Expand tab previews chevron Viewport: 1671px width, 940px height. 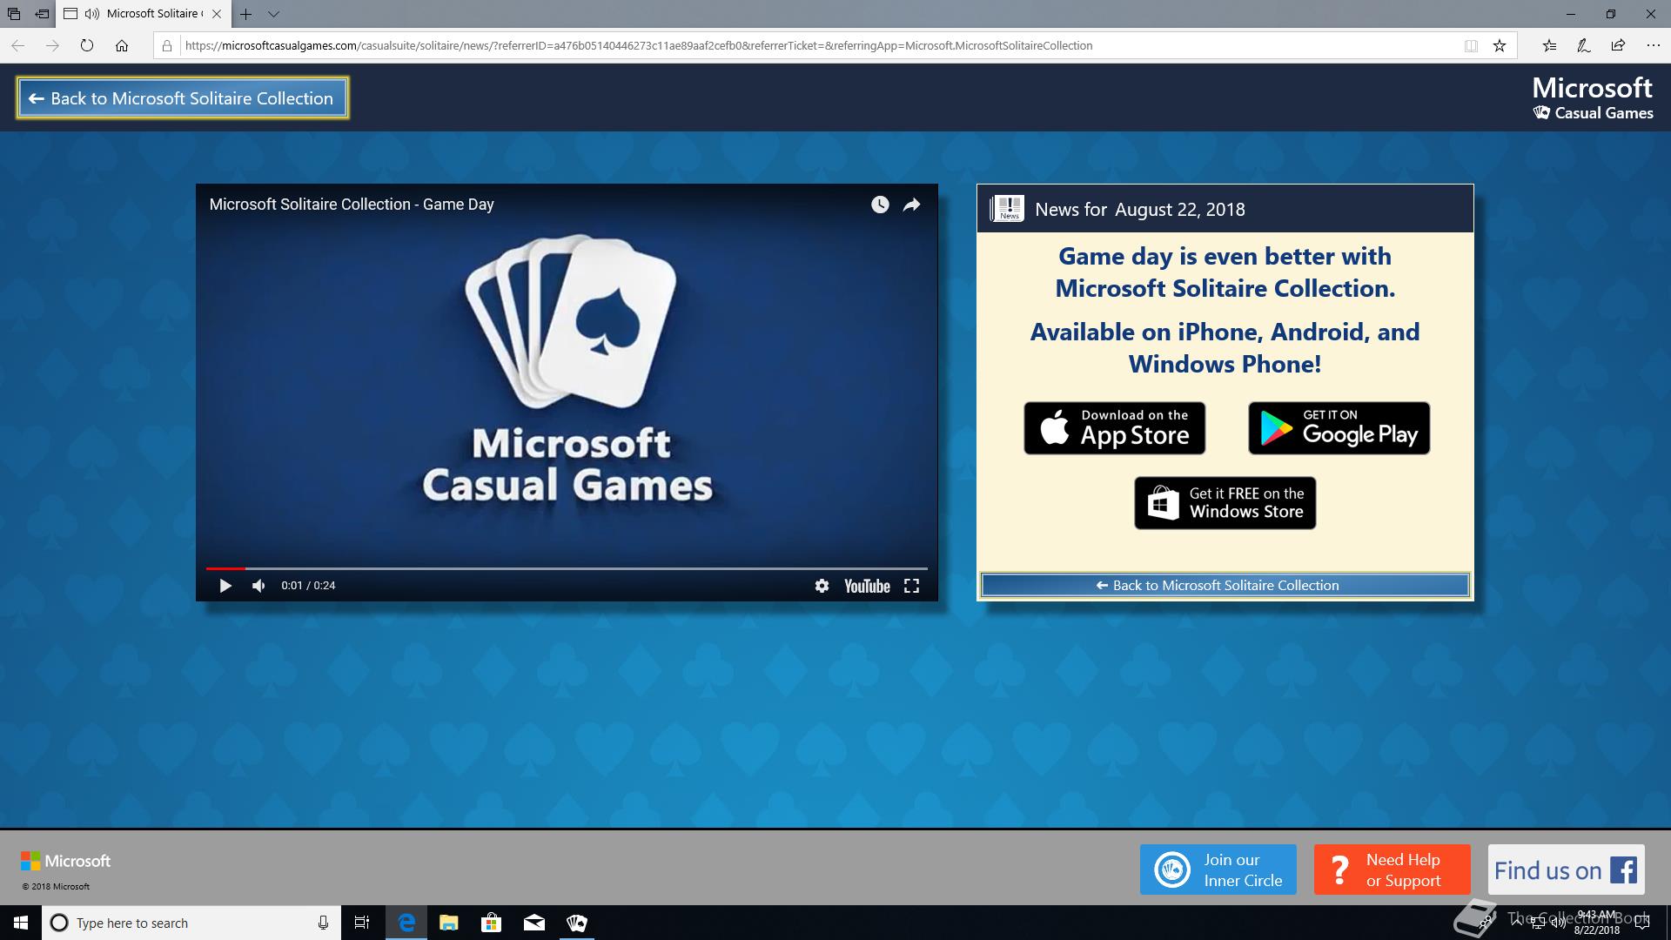point(273,14)
